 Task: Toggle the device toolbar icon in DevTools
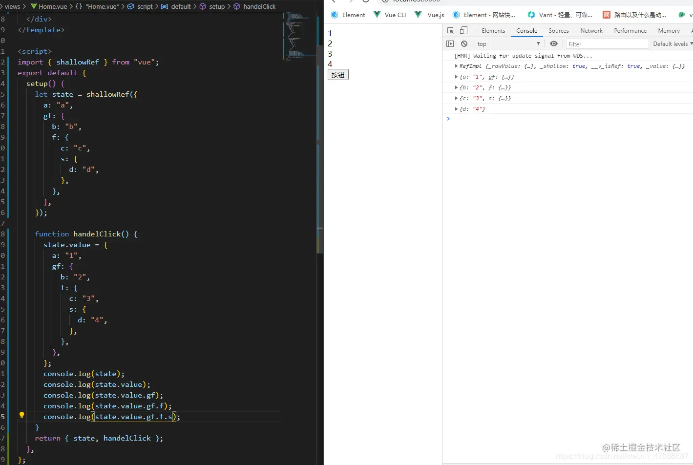click(463, 30)
